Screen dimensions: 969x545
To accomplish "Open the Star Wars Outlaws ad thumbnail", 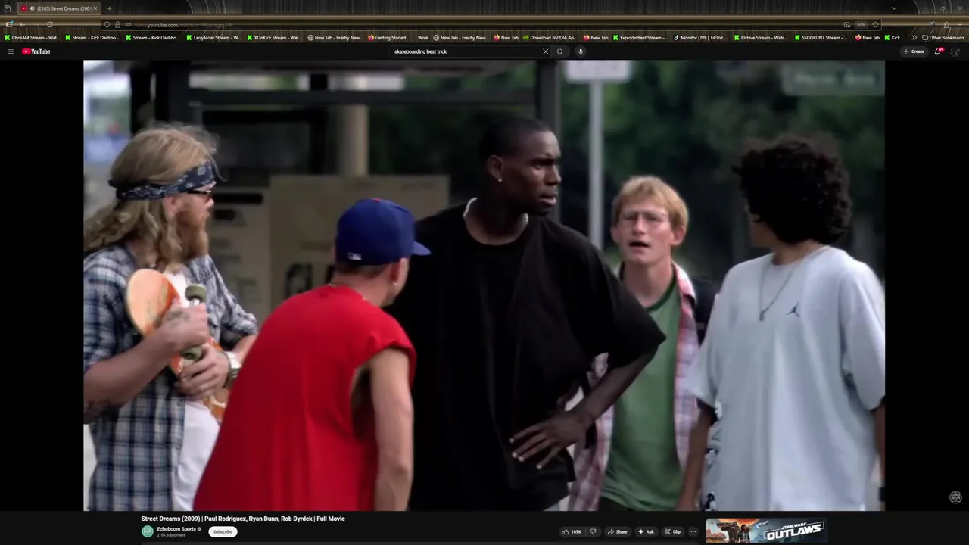I will pyautogui.click(x=766, y=530).
